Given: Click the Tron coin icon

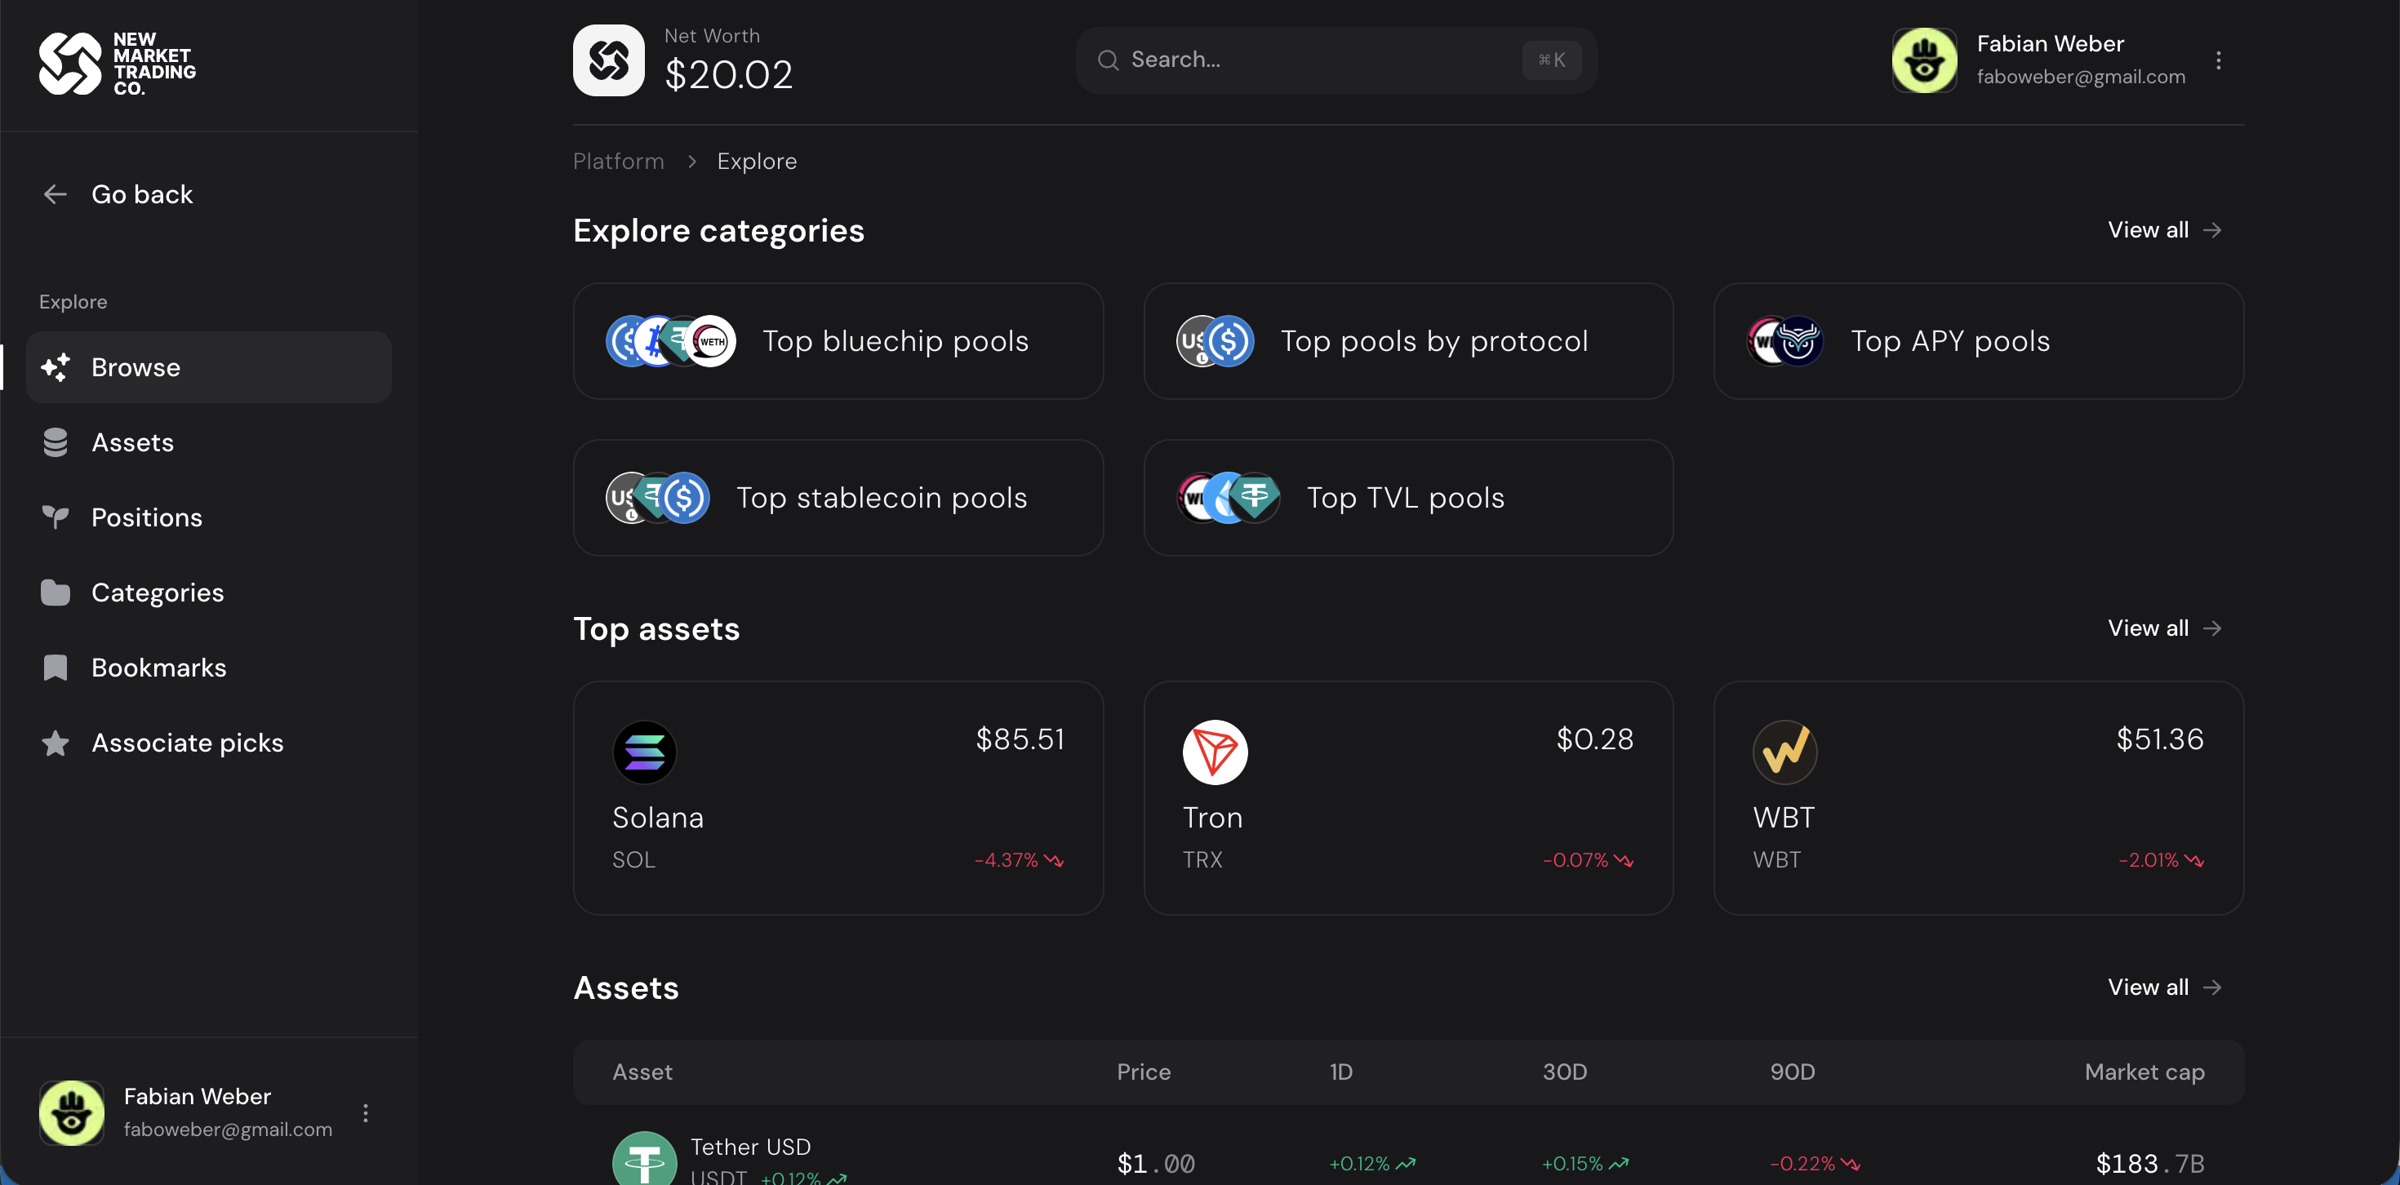Looking at the screenshot, I should (1214, 752).
